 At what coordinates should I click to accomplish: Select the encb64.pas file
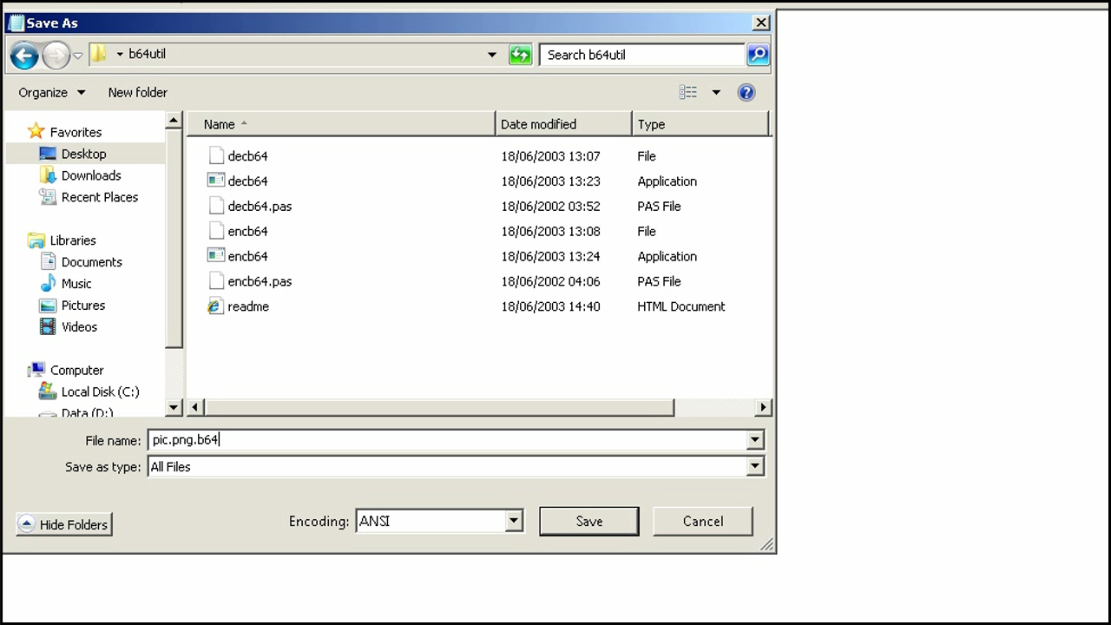coord(260,282)
